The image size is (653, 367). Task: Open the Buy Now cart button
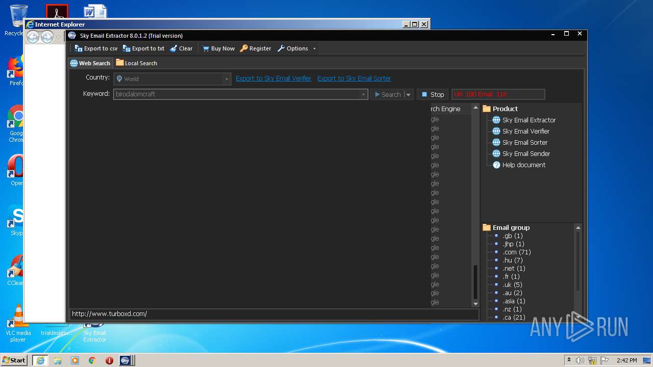(x=218, y=48)
